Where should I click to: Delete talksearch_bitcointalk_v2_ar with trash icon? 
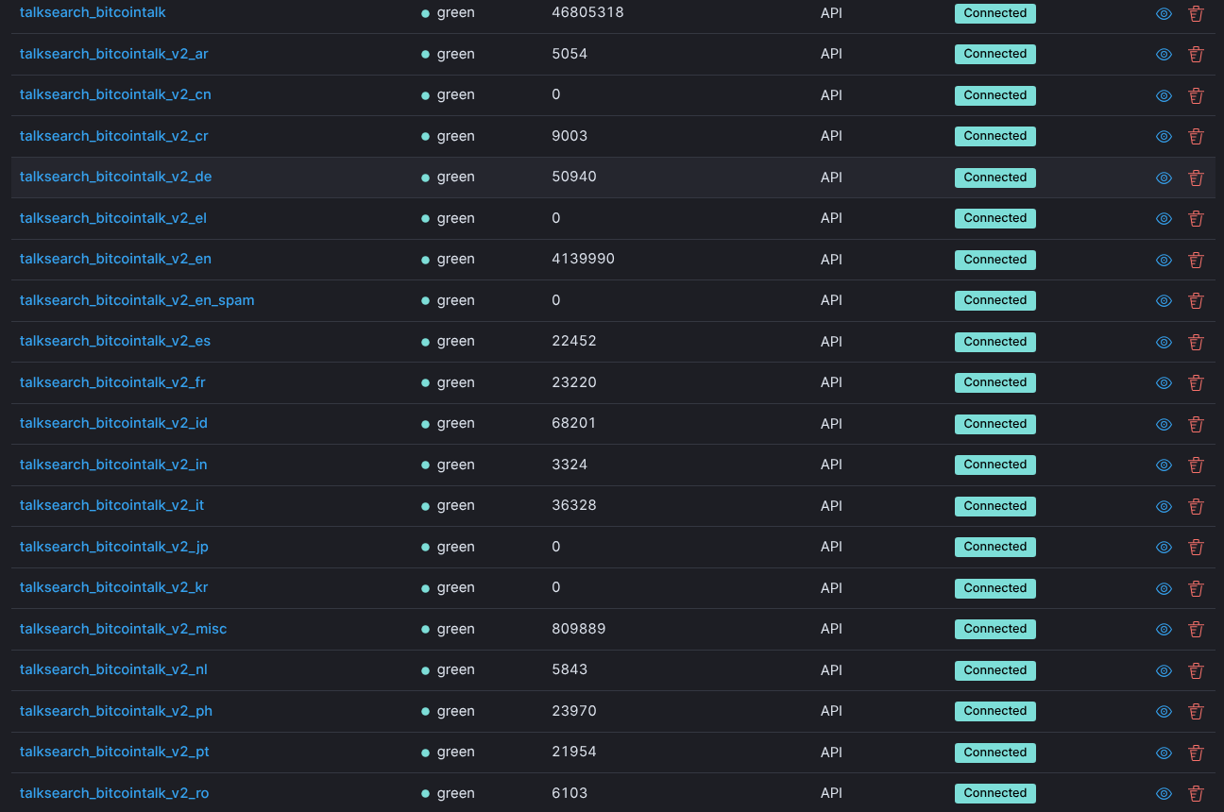[1196, 54]
